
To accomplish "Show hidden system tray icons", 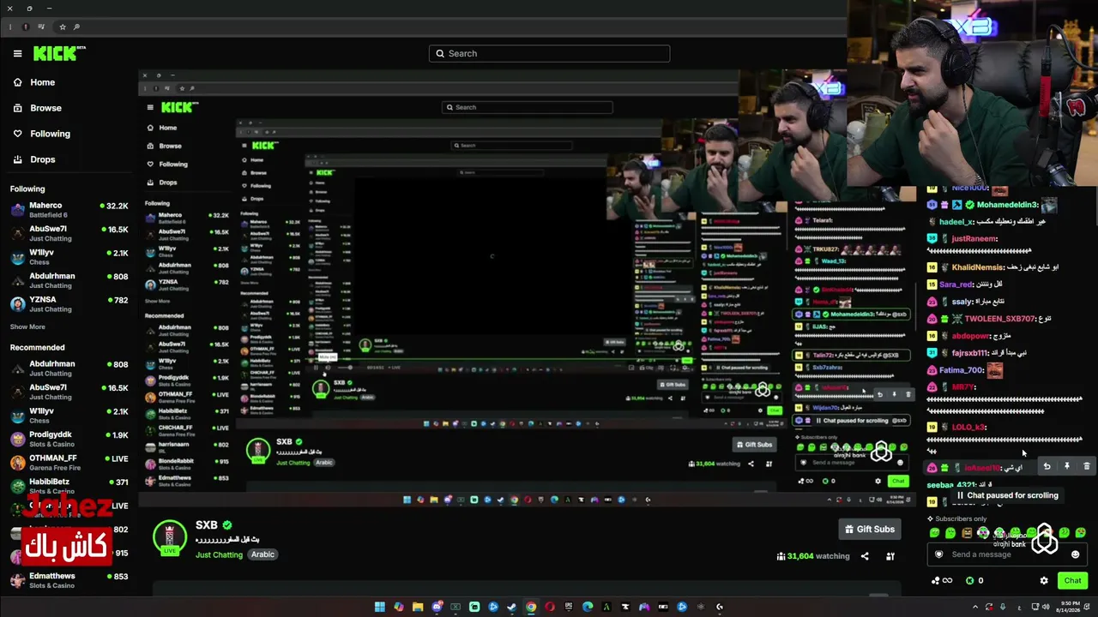I will 975,607.
